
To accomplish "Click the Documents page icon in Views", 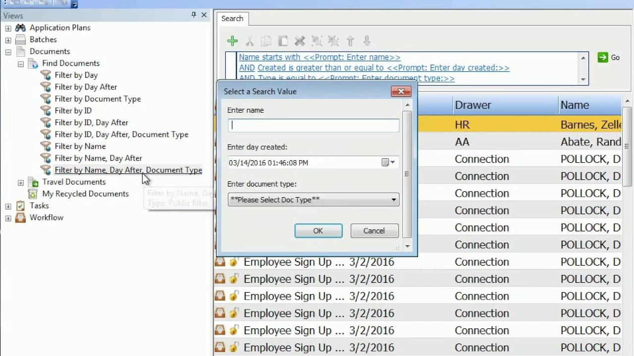I will [x=20, y=51].
